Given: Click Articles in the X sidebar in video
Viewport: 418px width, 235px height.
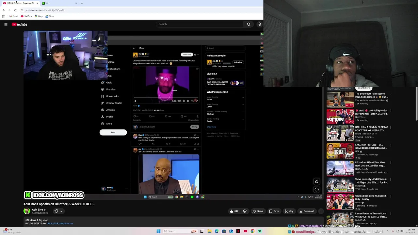Looking at the screenshot, I should click(108, 110).
